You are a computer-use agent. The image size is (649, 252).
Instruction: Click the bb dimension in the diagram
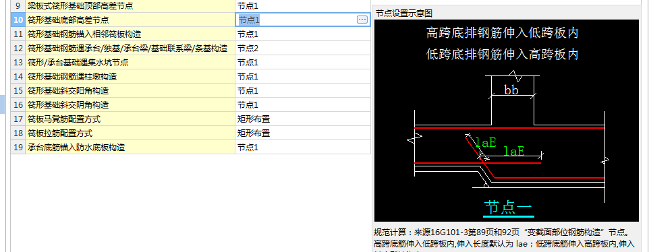[511, 90]
